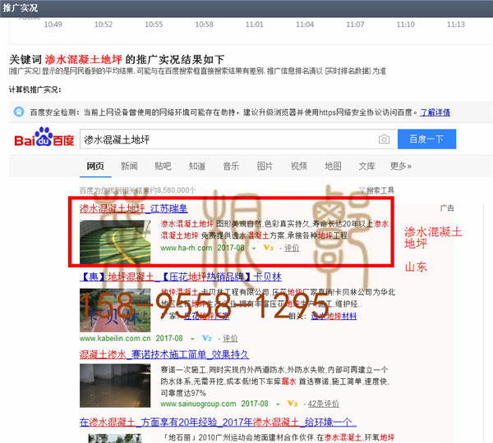Click the 广告 label at right
This screenshot has height=443, width=493.
coord(447,208)
